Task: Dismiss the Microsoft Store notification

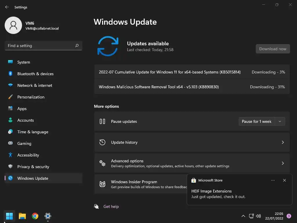Action: pyautogui.click(x=284, y=180)
